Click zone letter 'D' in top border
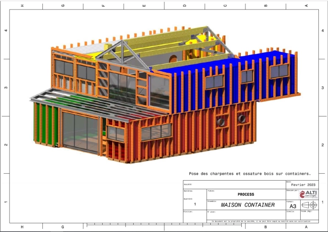 184,5
